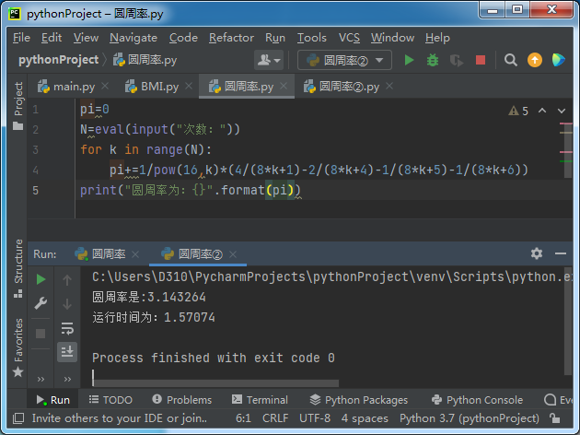Run with coverage icon in toolbar

click(457, 60)
